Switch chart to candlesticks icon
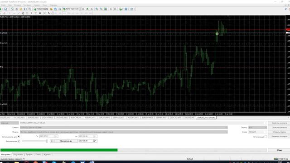The width and height of the screenshot is (290, 163). [x=87, y=9]
